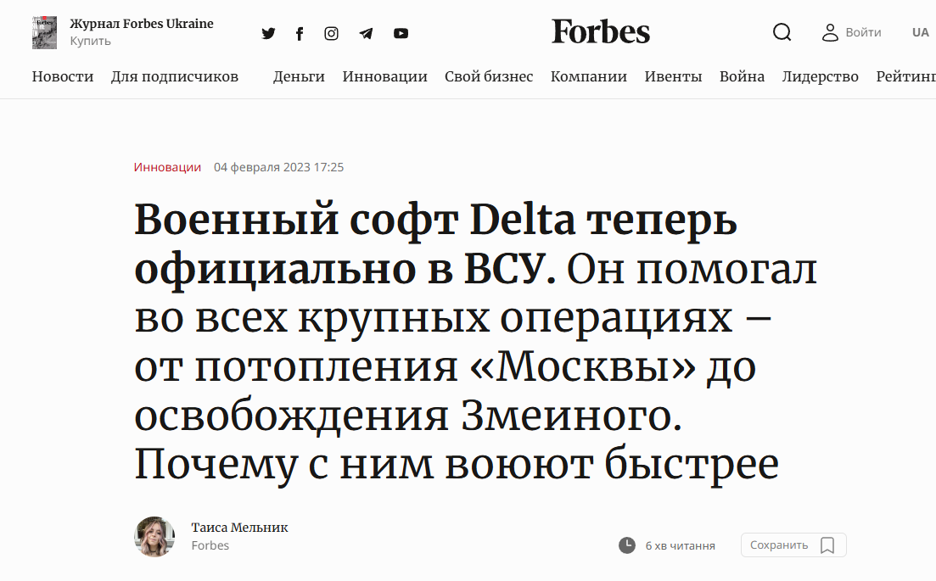936x581 pixels.
Task: Click Купить under Журнал Forbes Ukraine
Action: tap(90, 41)
